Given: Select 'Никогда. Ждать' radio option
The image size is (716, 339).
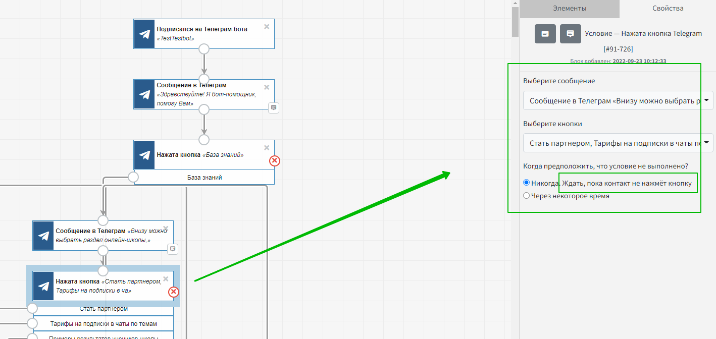Looking at the screenshot, I should pos(527,183).
